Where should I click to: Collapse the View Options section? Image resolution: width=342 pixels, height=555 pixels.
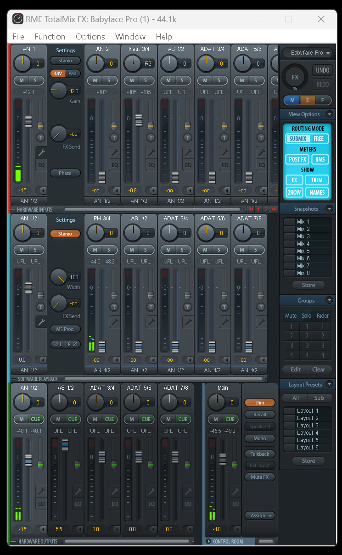tap(329, 114)
